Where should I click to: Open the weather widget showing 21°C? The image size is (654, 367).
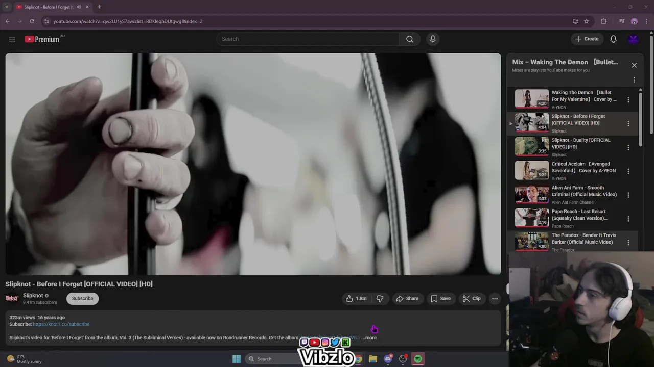pyautogui.click(x=25, y=359)
